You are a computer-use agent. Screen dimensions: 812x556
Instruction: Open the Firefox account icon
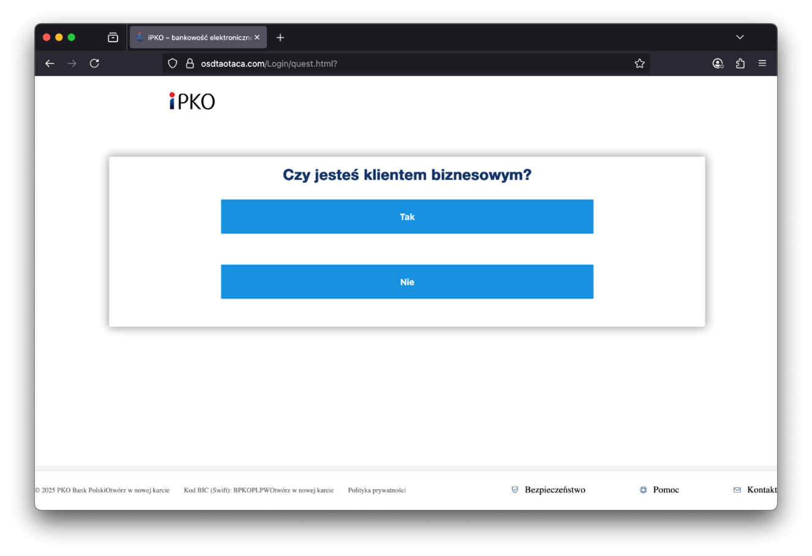(718, 64)
